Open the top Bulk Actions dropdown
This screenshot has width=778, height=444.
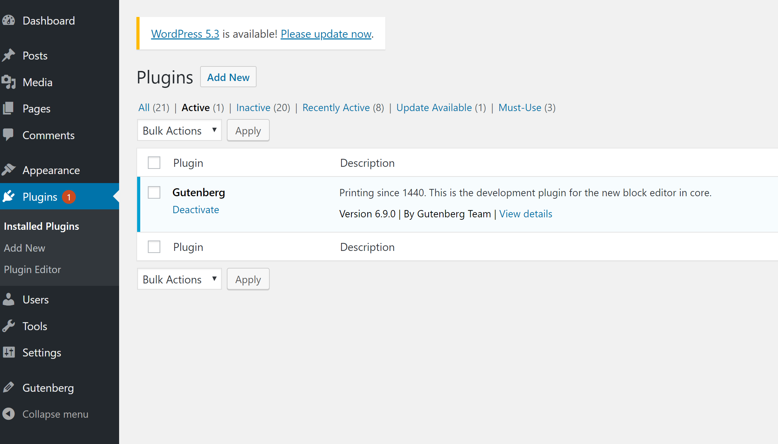click(x=179, y=130)
